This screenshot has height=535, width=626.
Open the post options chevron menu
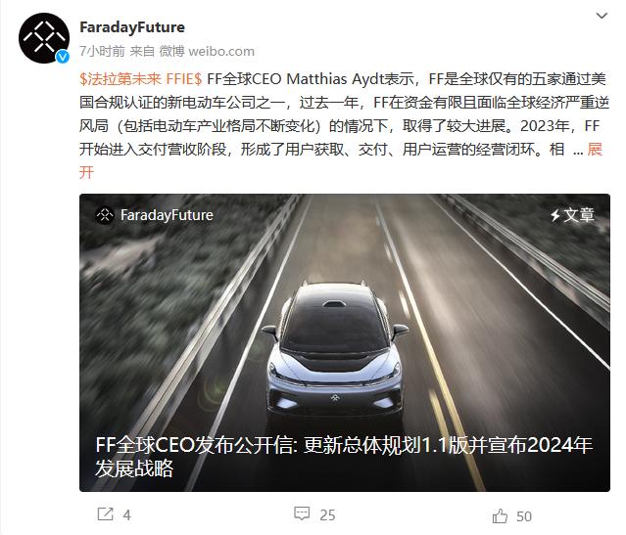tap(602, 16)
